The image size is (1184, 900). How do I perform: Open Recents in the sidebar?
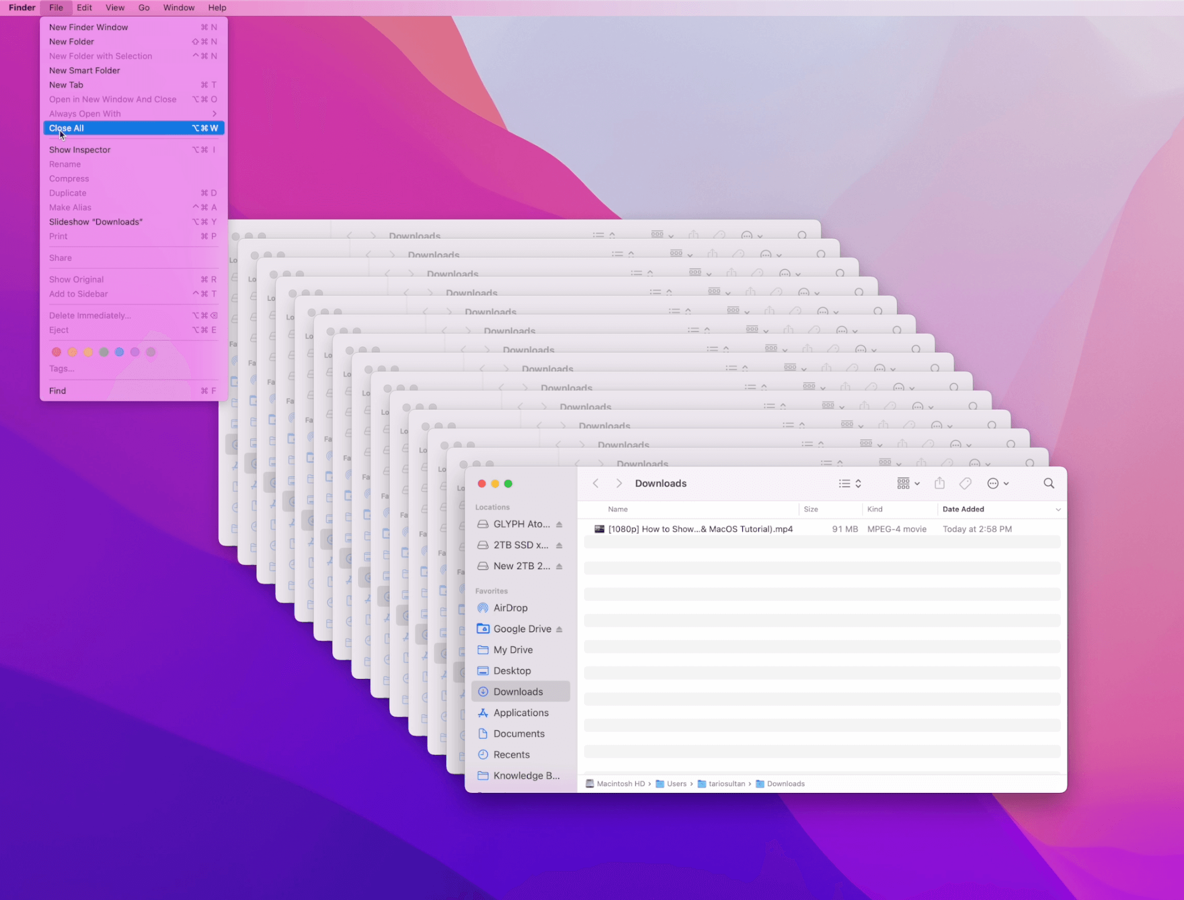(x=520, y=755)
